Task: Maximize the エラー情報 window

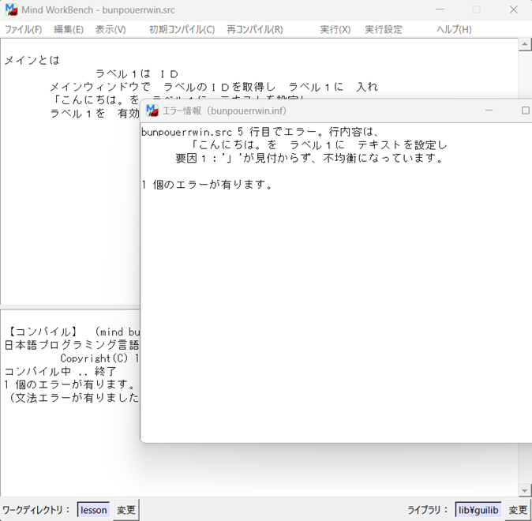Action: (525, 111)
